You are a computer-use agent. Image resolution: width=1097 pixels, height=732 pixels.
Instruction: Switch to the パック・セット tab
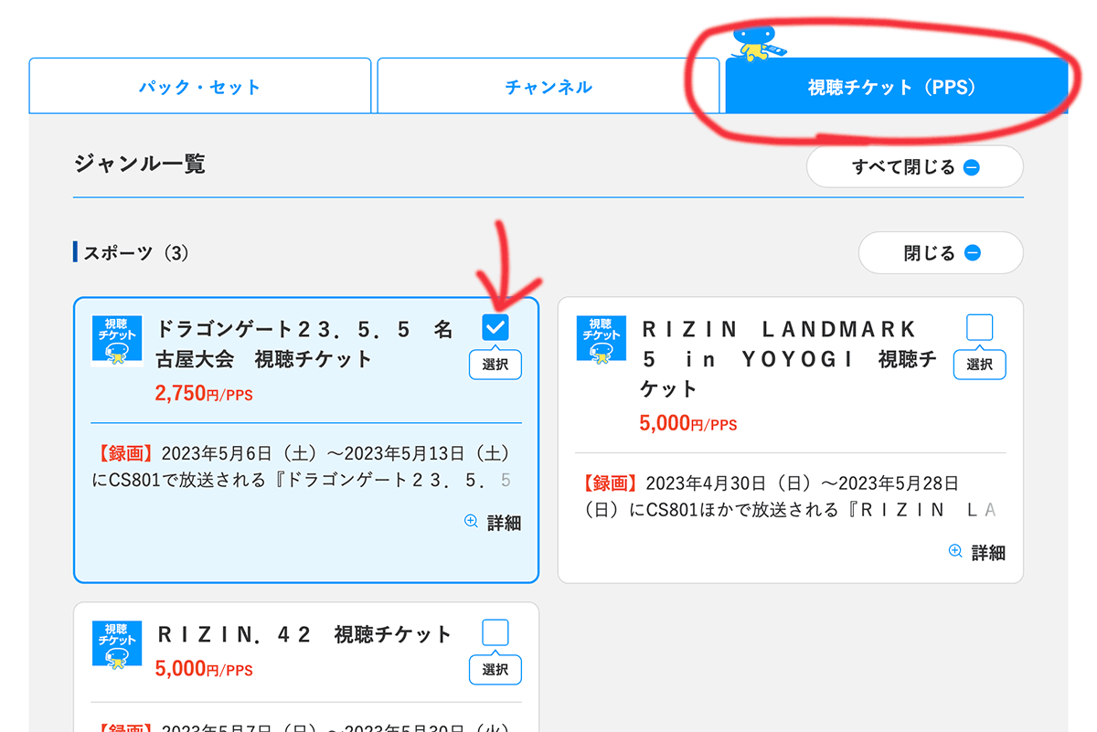tap(200, 85)
